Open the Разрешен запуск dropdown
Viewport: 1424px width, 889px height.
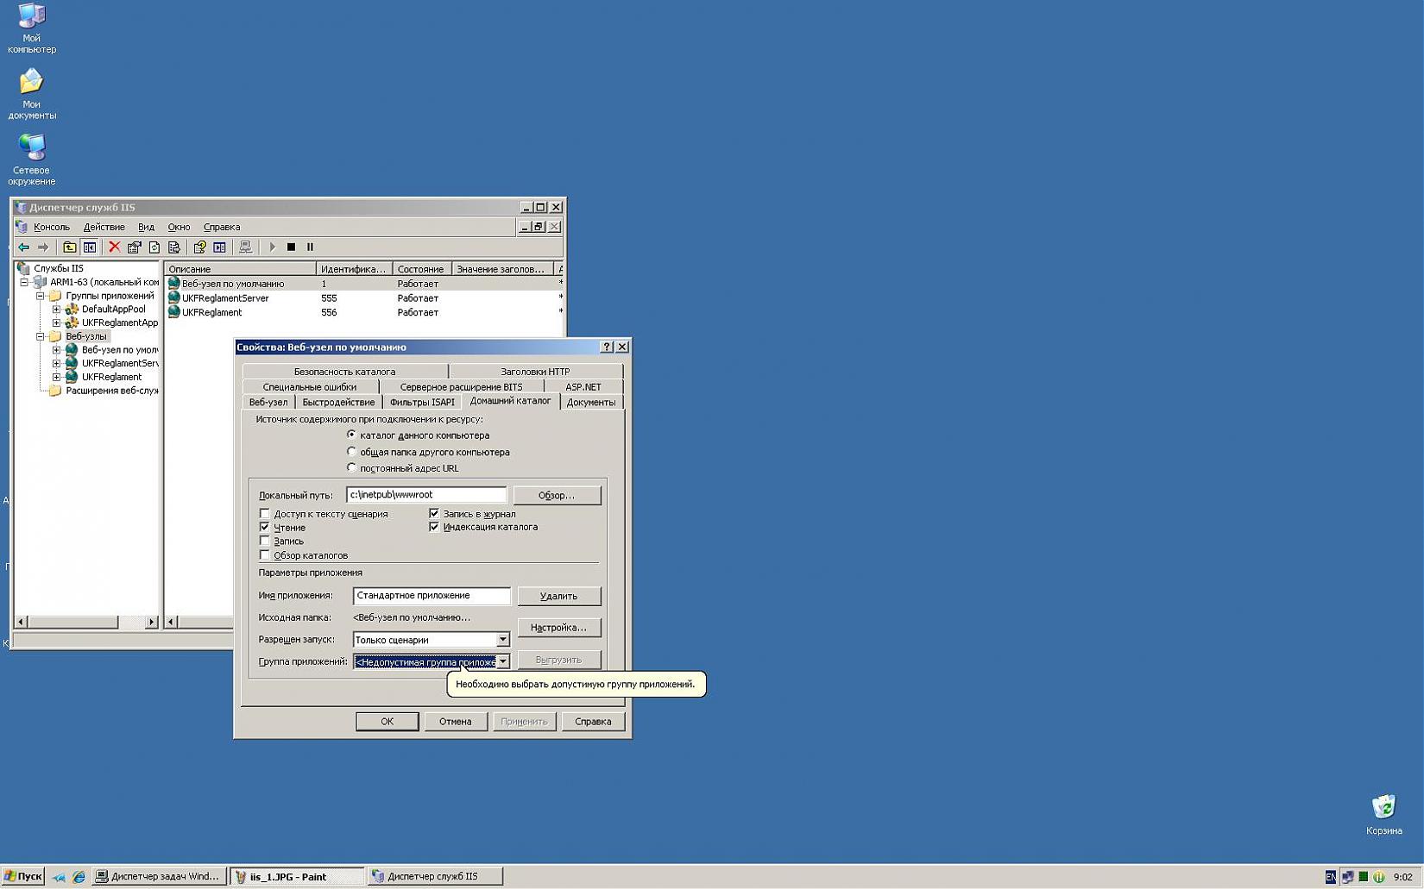pyautogui.click(x=502, y=640)
